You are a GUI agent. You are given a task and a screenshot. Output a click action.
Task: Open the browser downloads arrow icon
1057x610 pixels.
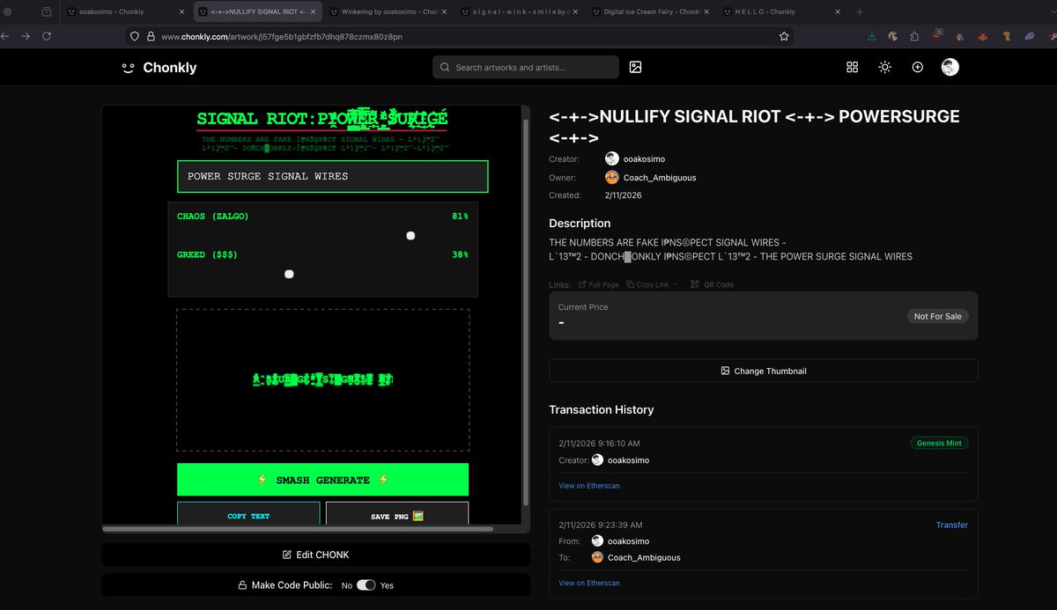871,36
